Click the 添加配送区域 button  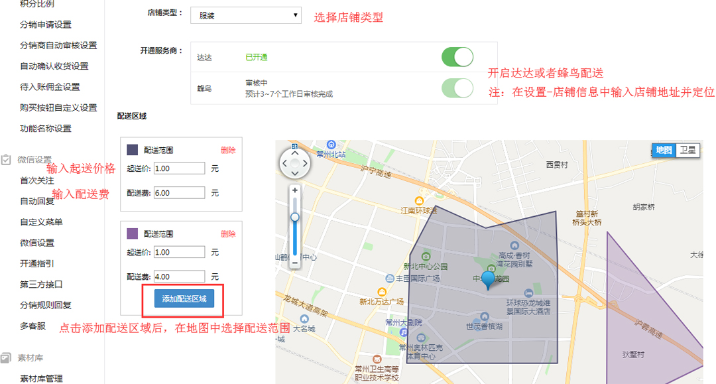point(184,298)
